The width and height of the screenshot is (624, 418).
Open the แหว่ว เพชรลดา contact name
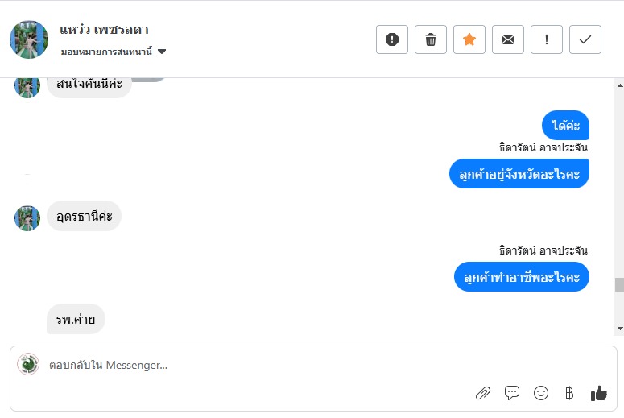click(104, 30)
